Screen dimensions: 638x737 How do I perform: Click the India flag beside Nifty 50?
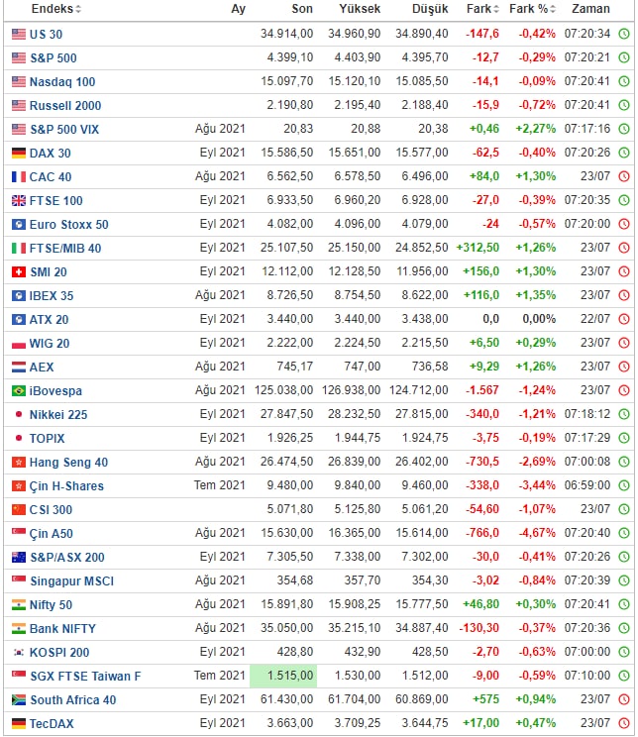pos(19,604)
